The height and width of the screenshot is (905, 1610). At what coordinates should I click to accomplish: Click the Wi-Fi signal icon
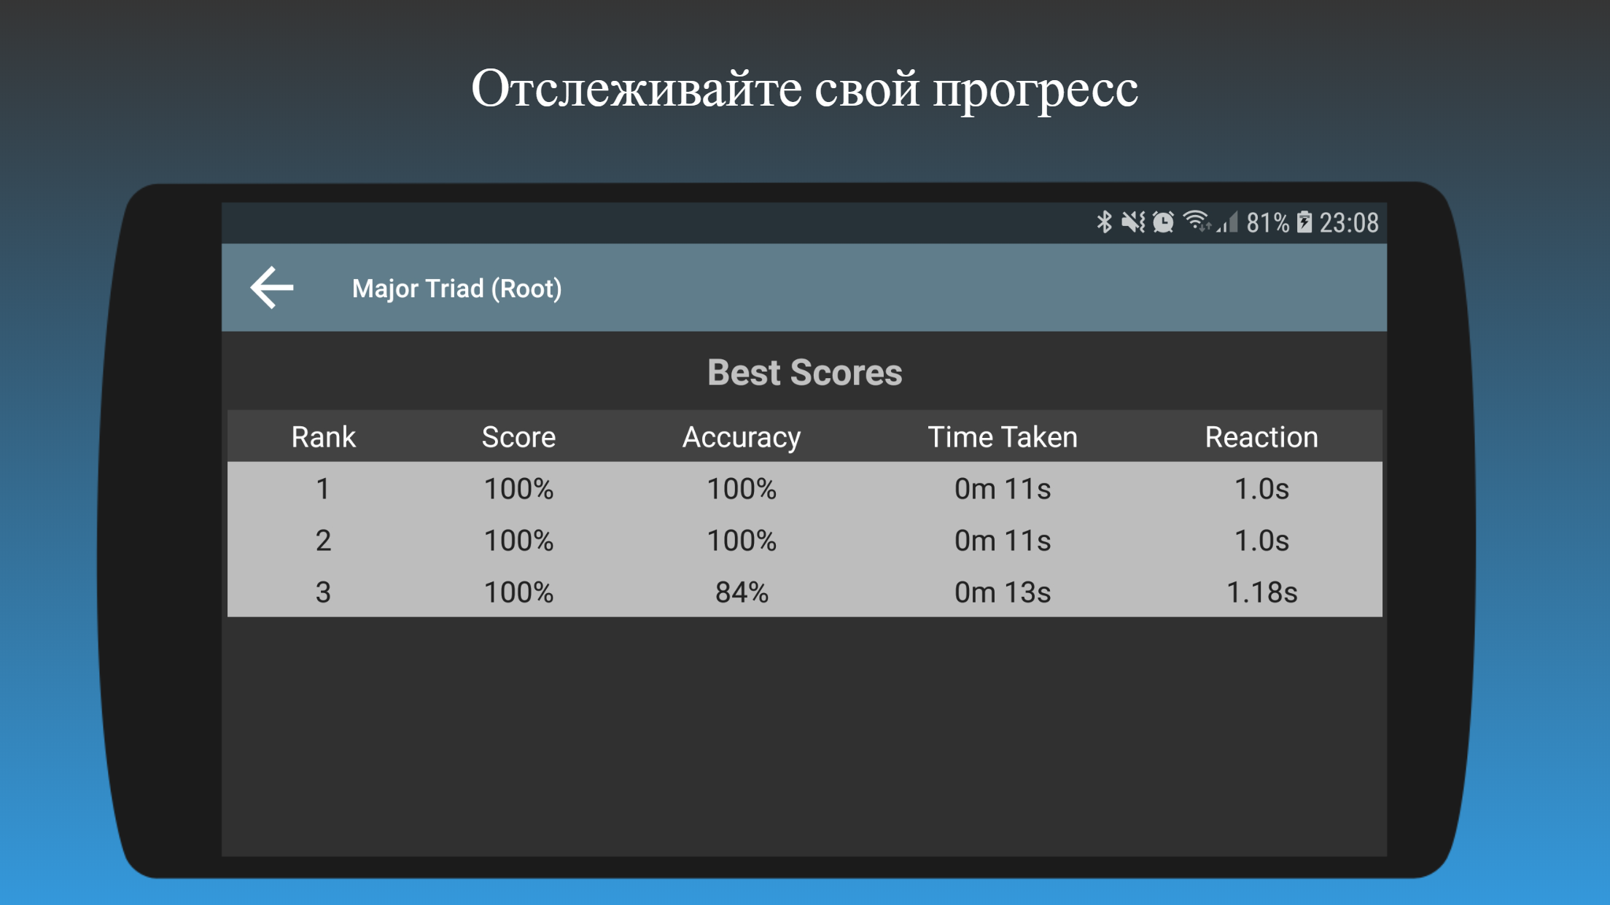pyautogui.click(x=1196, y=221)
